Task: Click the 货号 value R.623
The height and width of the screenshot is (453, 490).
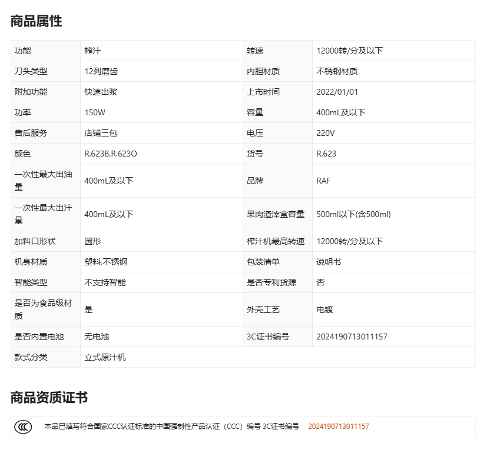Action: 326,154
